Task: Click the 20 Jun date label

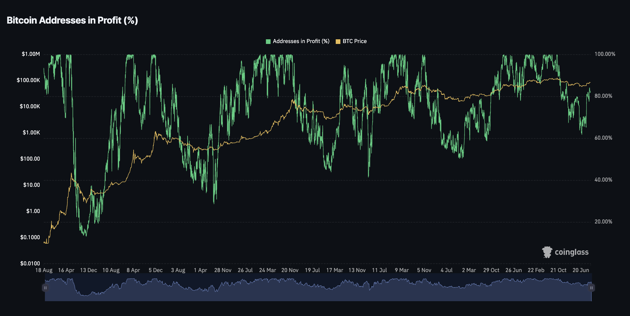Action: click(581, 270)
